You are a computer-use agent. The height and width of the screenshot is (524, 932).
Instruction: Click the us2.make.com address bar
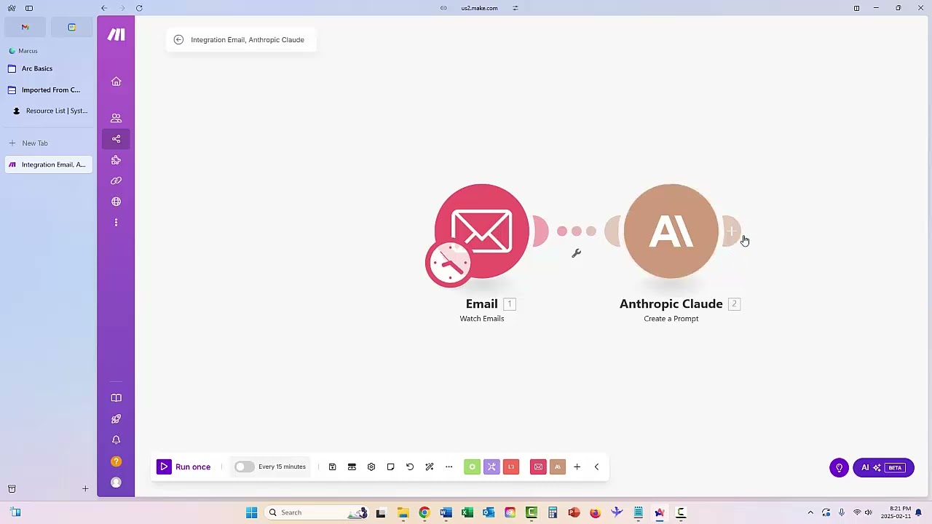click(479, 8)
